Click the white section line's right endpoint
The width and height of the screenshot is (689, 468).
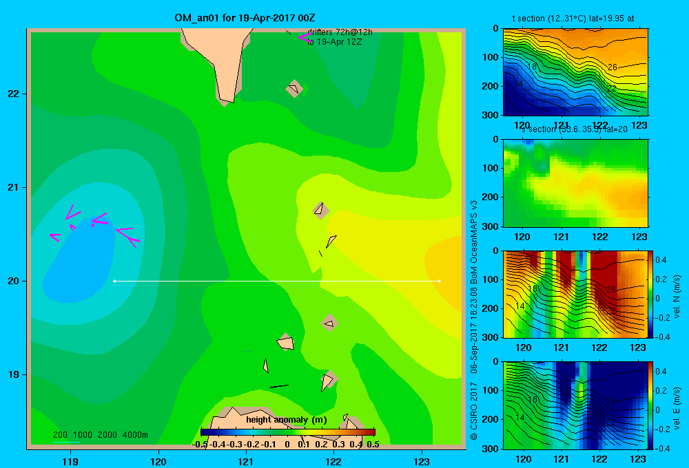coord(440,281)
